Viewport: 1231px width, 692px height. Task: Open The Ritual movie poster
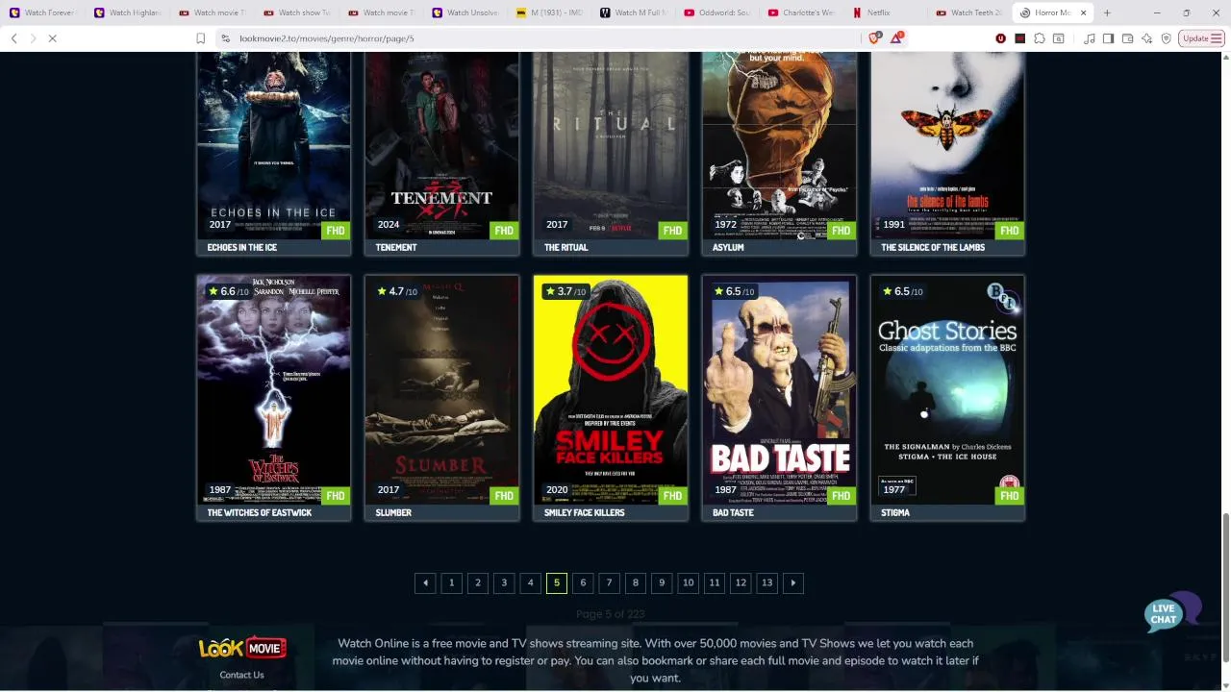[x=611, y=146]
